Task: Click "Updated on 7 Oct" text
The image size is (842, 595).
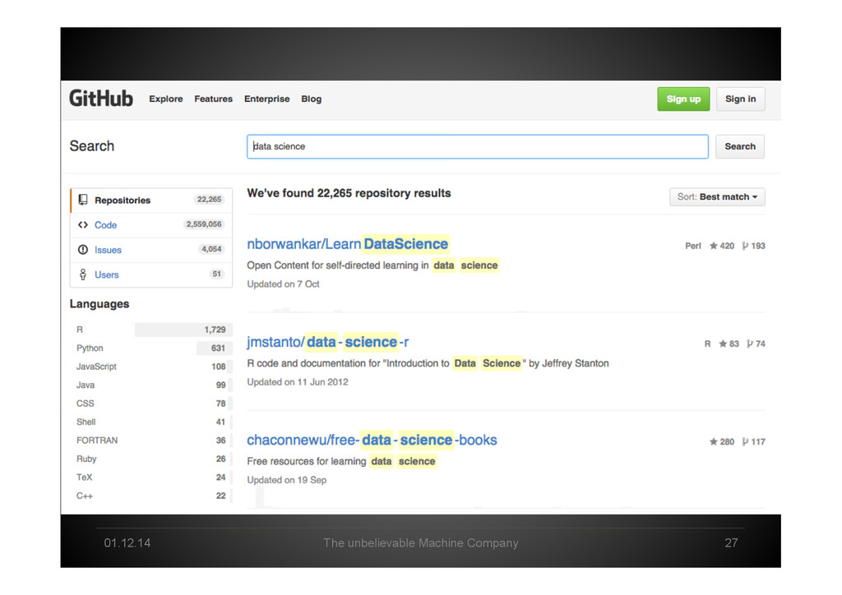Action: tap(283, 284)
